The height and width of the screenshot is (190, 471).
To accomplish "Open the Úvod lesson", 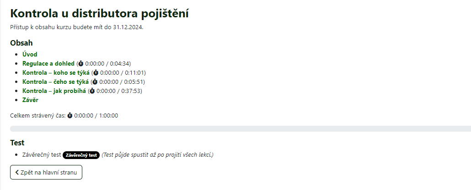I will tap(30, 54).
